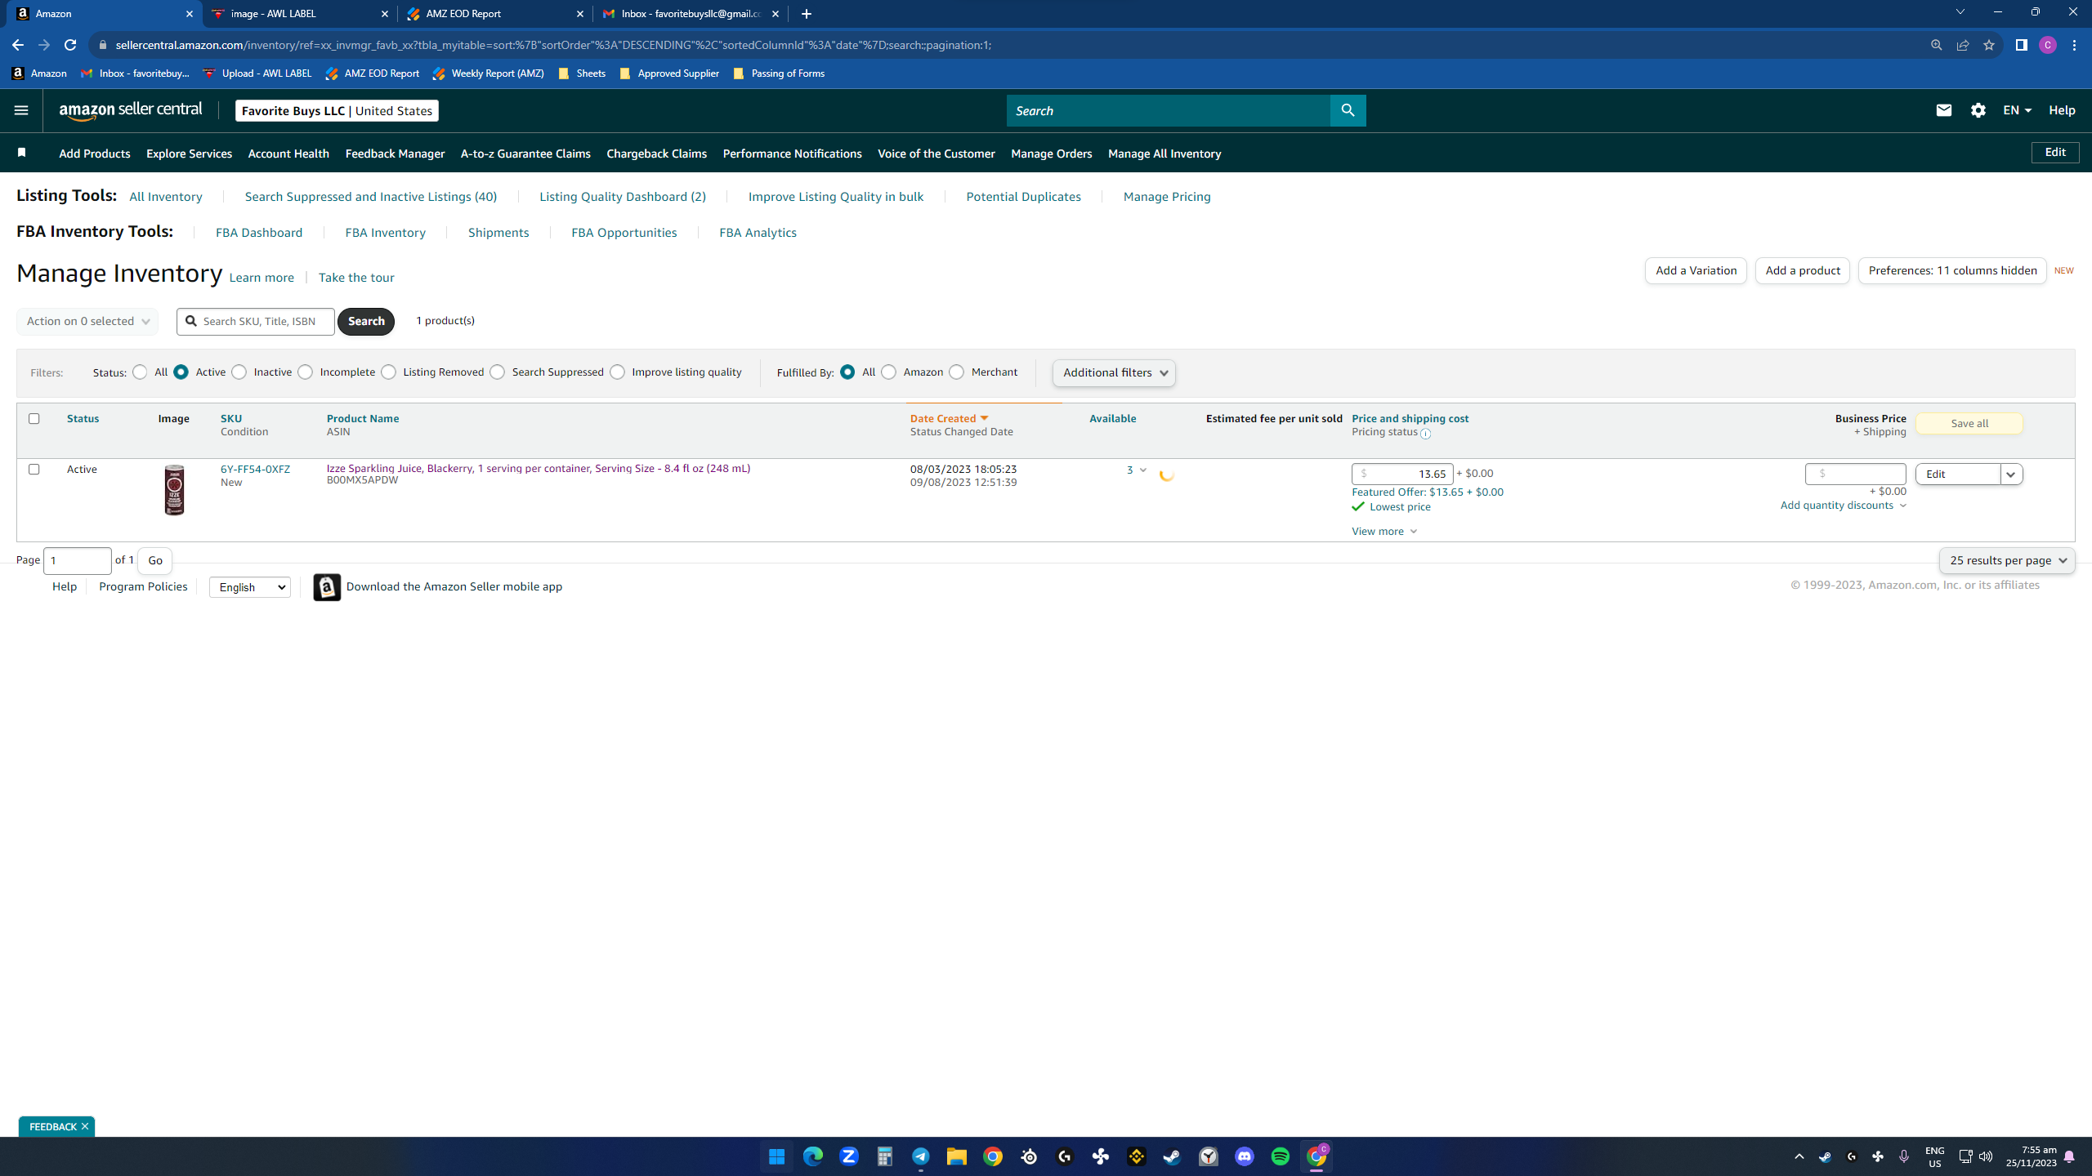Image resolution: width=2092 pixels, height=1176 pixels.
Task: Click the Izze product thumbnail image
Action: point(174,490)
